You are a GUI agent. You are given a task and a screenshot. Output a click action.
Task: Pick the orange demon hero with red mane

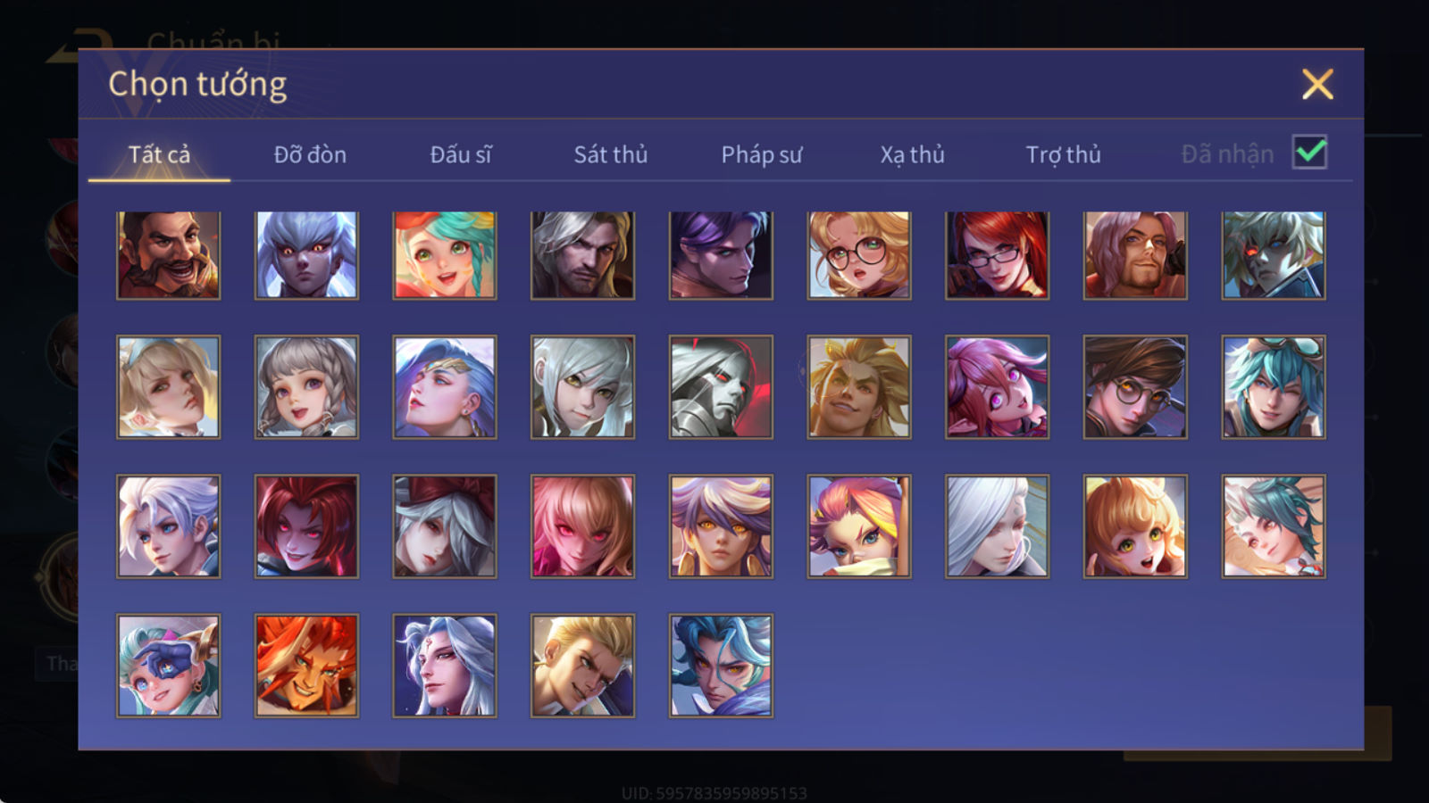tap(306, 666)
